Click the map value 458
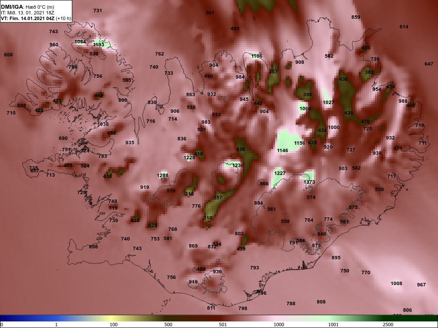Screen dimensions: 438x328 click(x=111, y=133)
